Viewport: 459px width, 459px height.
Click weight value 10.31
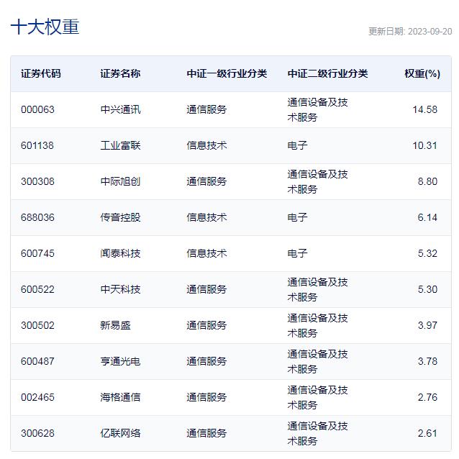[424, 145]
